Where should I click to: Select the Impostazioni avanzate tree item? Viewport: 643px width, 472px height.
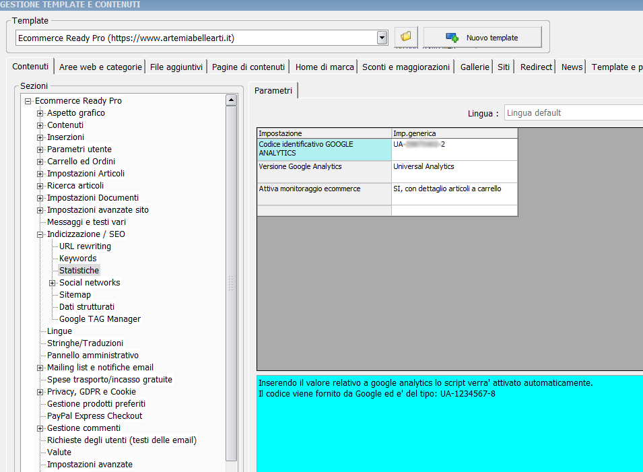(x=90, y=464)
